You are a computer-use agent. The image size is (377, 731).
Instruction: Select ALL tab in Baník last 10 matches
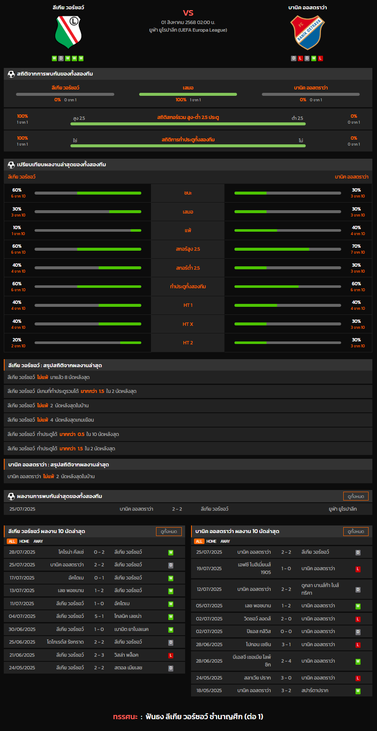tap(199, 541)
